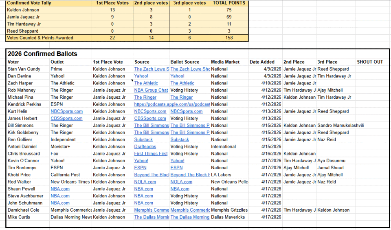Open CBSSports.com outlet link for James Herbert

(66, 118)
